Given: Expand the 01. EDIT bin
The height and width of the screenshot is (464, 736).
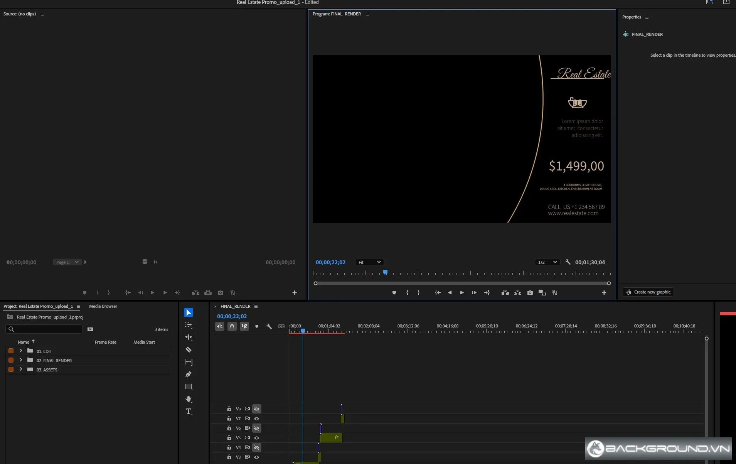Looking at the screenshot, I should click(21, 351).
